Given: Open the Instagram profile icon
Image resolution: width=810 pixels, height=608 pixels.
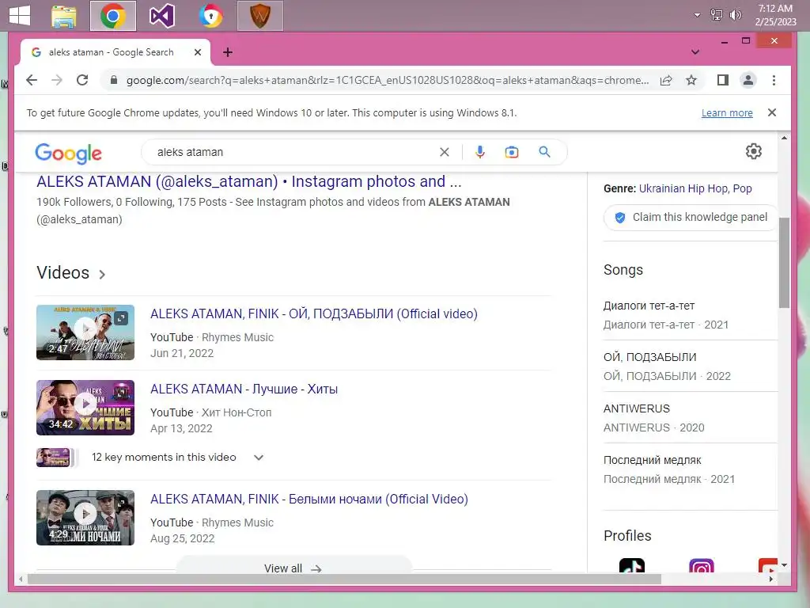Looking at the screenshot, I should click(702, 565).
